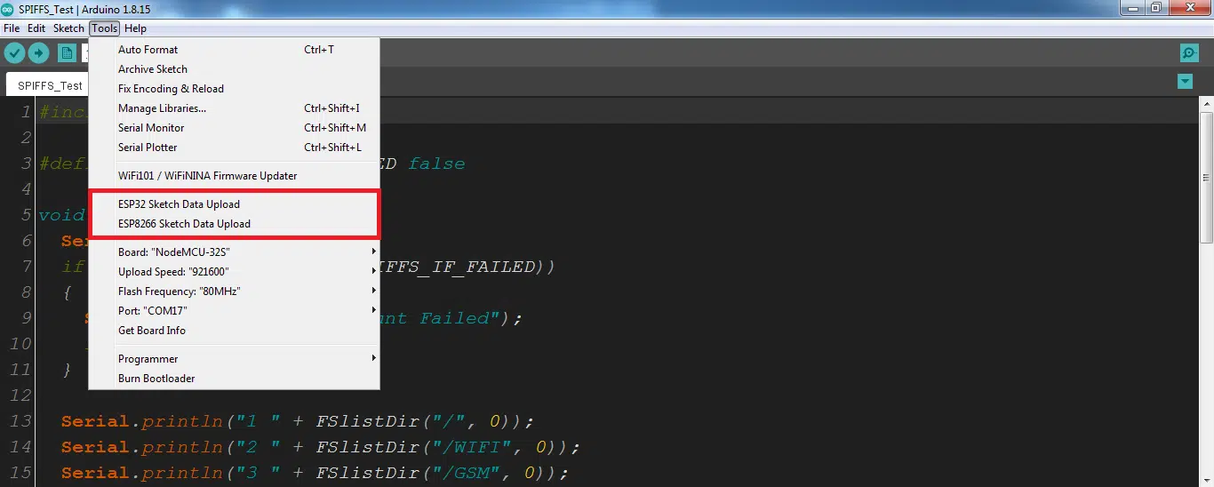The image size is (1214, 487).
Task: Expand the Programmer submenu
Action: pyautogui.click(x=235, y=359)
